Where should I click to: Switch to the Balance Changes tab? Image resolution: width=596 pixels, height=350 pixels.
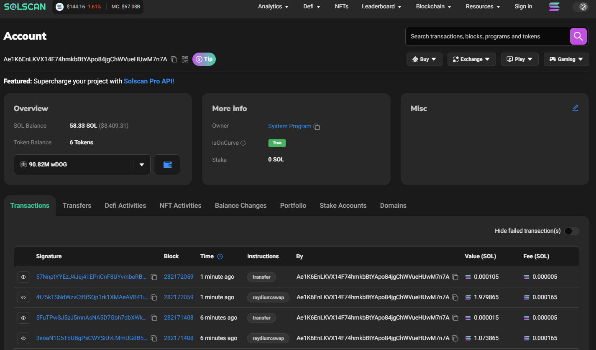(x=240, y=206)
